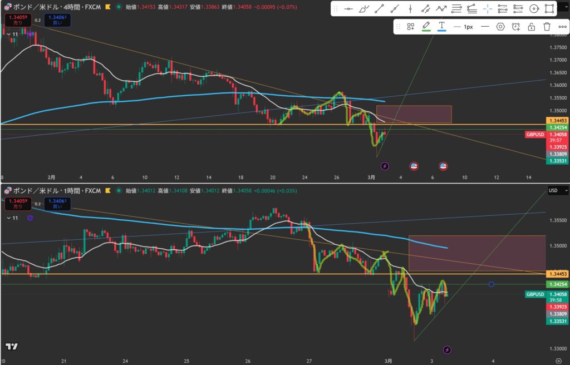Open drawing settings with the hexagon icon

coord(500,26)
